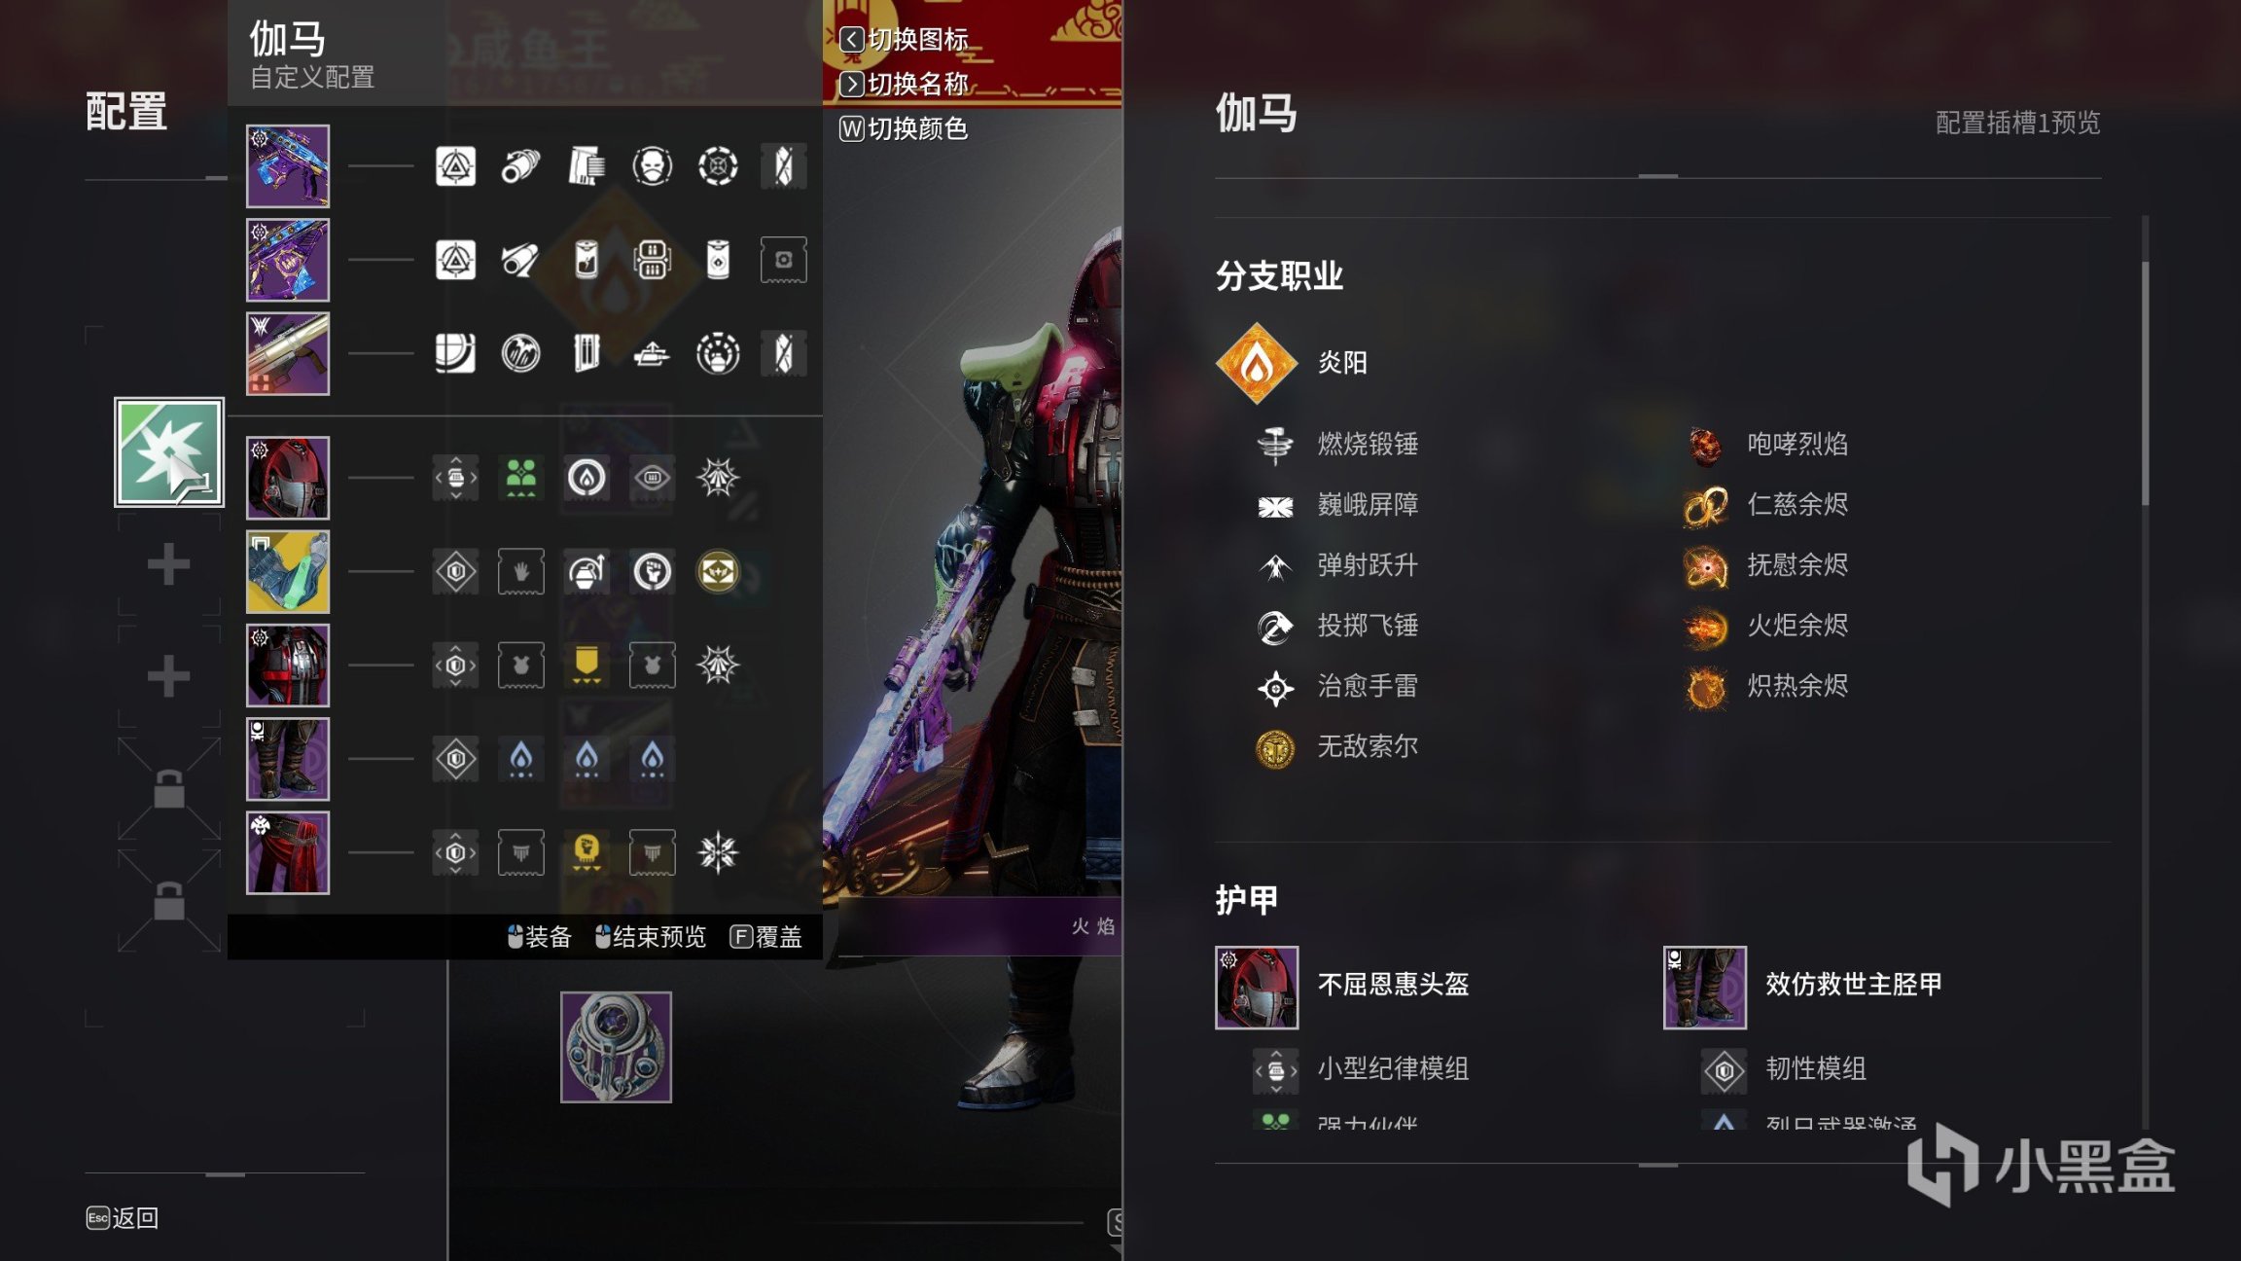This screenshot has width=2241, height=1261.
Task: Select the 治愈手雷 grenade icon
Action: pyautogui.click(x=1274, y=687)
